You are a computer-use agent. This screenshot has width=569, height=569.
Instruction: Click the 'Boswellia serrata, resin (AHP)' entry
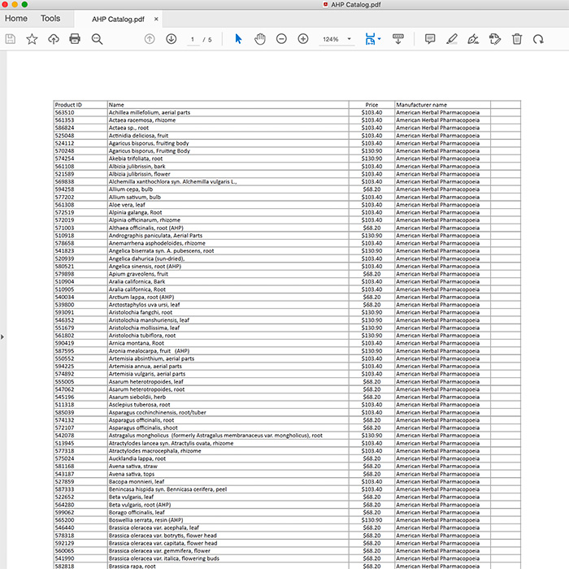146,520
